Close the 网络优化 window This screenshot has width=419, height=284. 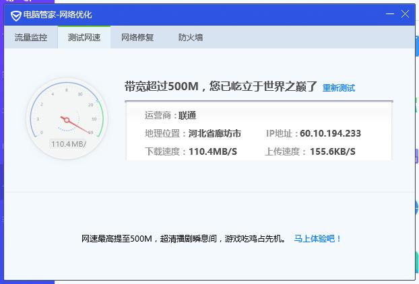coord(405,14)
